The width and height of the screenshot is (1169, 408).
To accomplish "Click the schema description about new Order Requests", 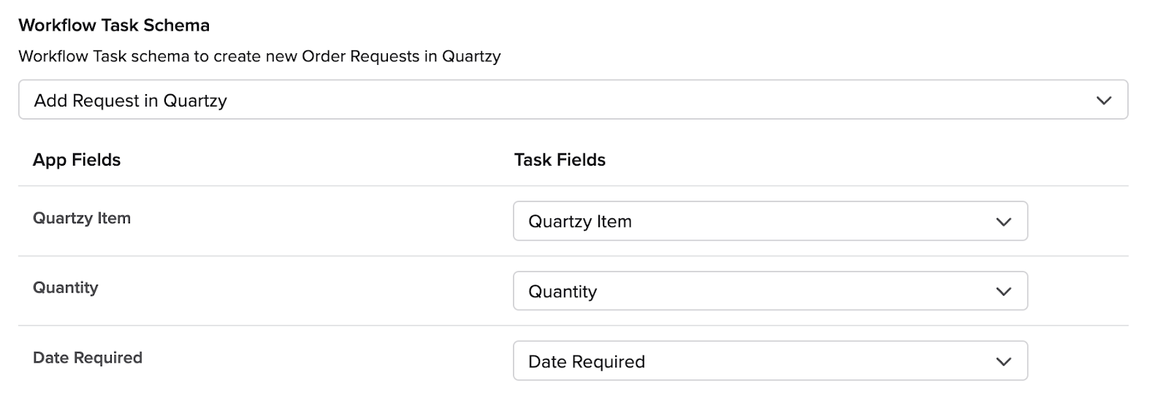I will [x=259, y=56].
